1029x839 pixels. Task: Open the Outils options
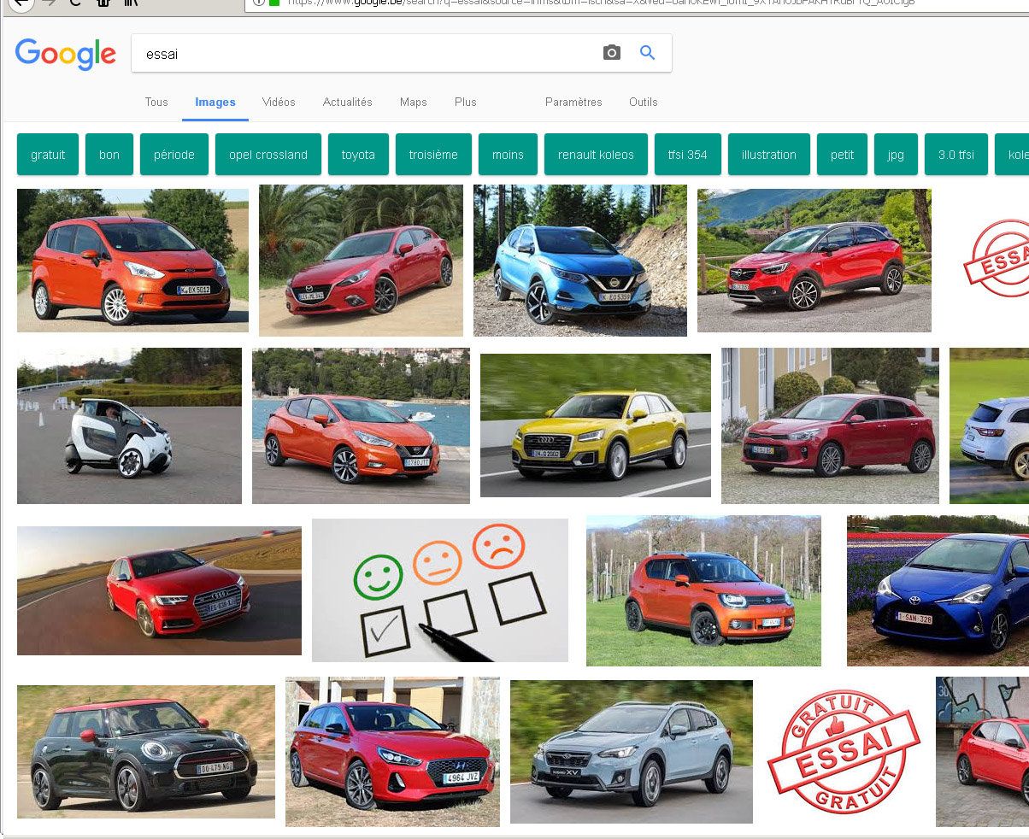pyautogui.click(x=644, y=102)
